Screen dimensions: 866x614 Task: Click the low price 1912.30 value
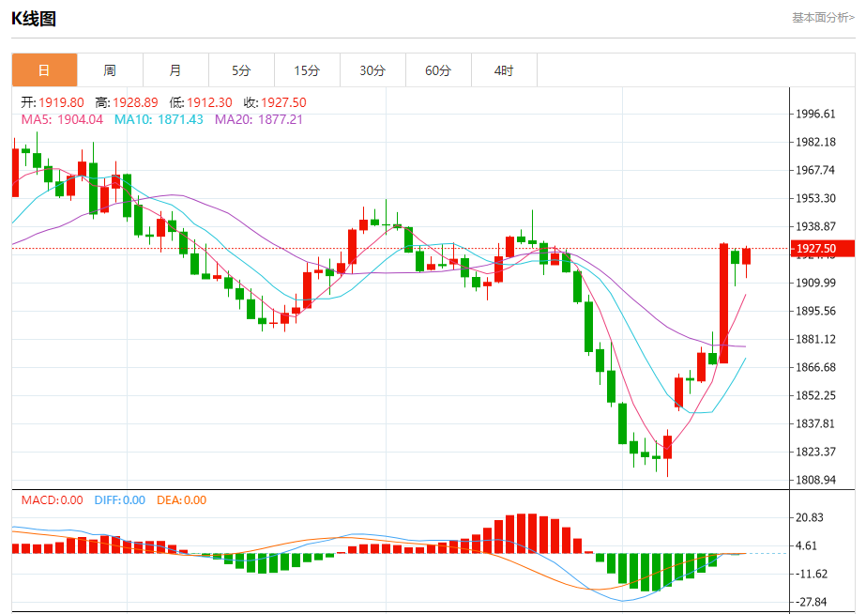(x=209, y=102)
